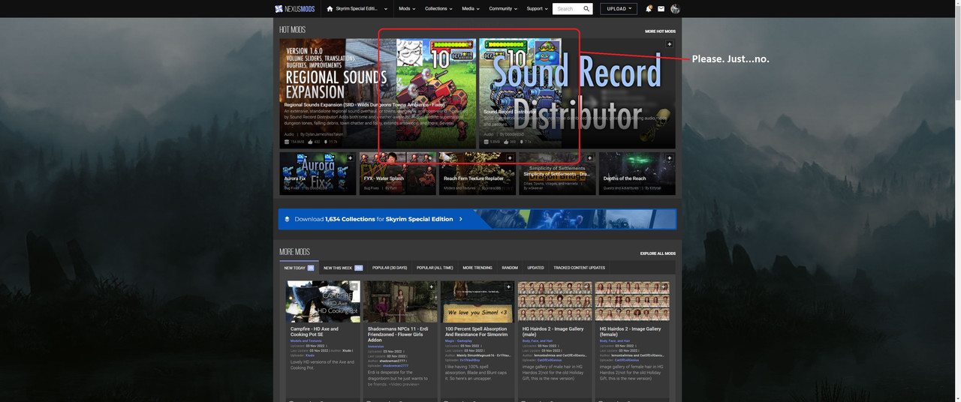Viewport: 961px width, 402px height.
Task: Click the More Hot Mods link
Action: [x=660, y=31]
